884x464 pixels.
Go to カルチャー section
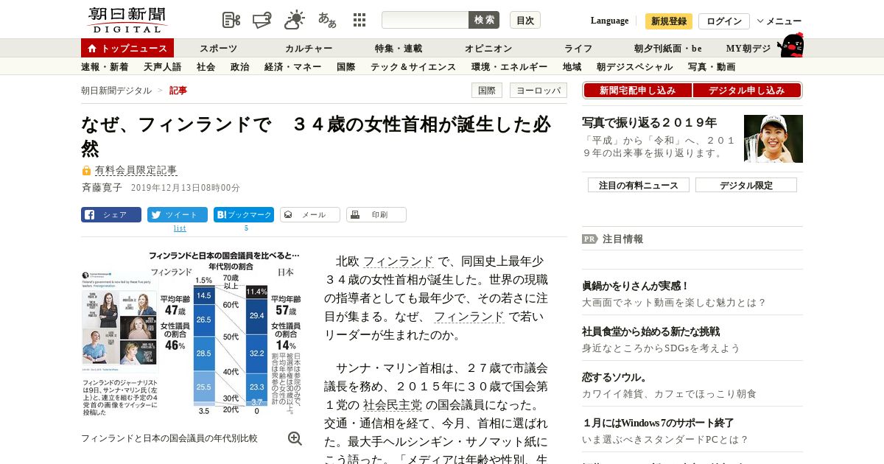(x=309, y=49)
